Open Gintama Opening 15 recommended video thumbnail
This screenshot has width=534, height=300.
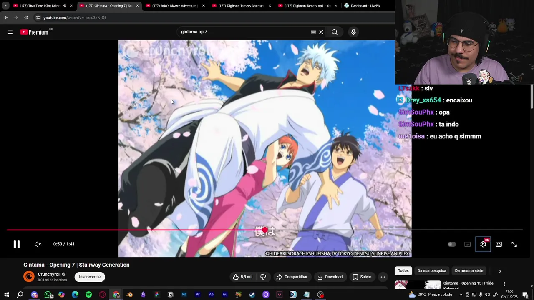click(418, 285)
